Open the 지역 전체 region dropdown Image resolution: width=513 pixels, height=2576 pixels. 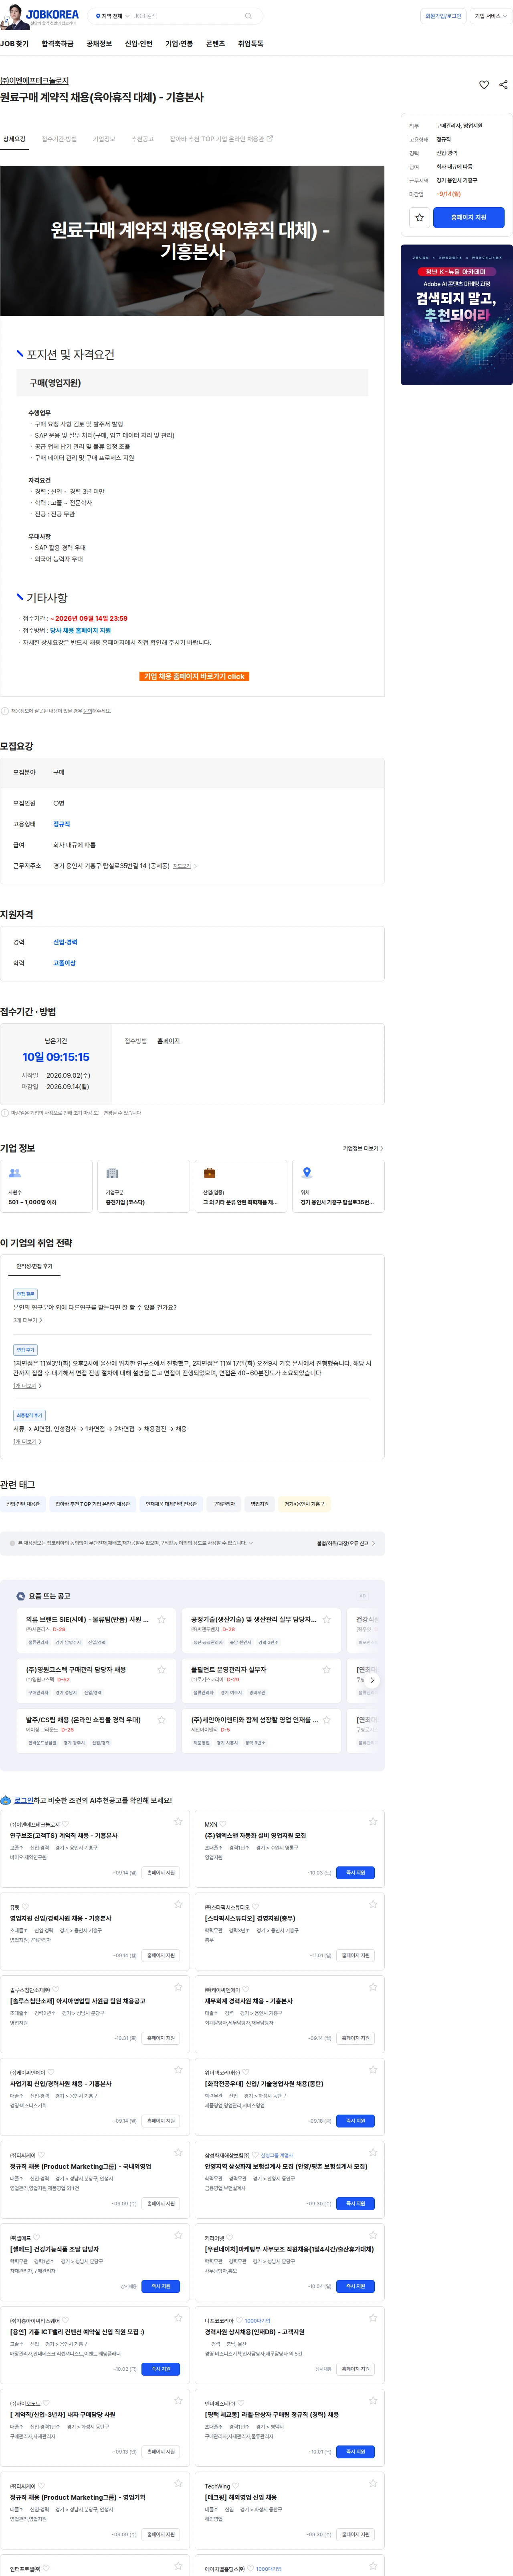(x=113, y=16)
